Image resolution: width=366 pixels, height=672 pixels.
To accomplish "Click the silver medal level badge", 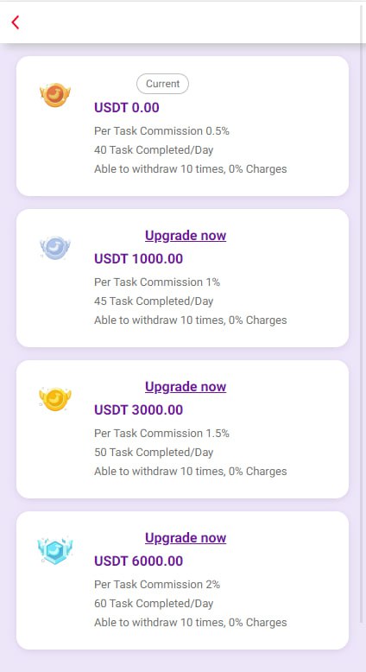I will tap(55, 248).
